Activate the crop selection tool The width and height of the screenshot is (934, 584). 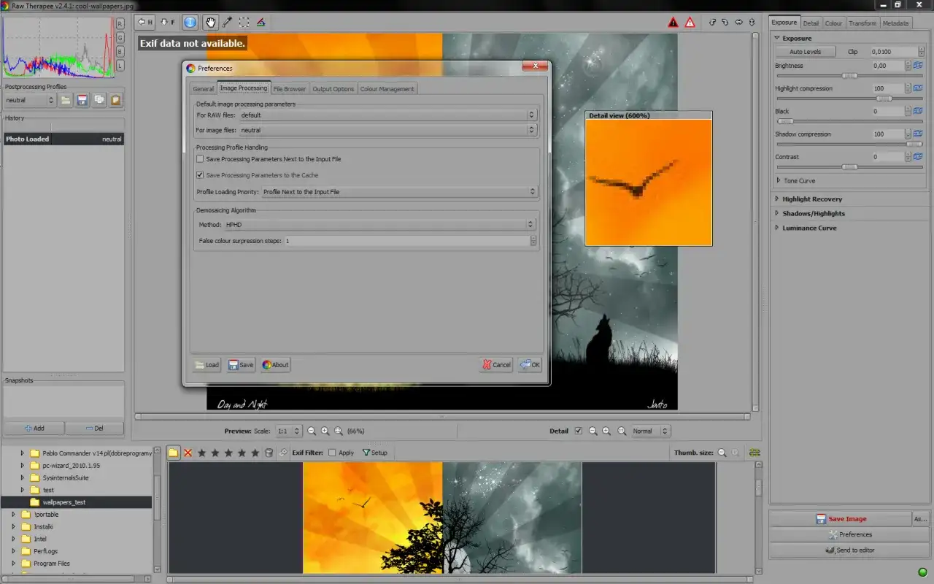coord(244,22)
